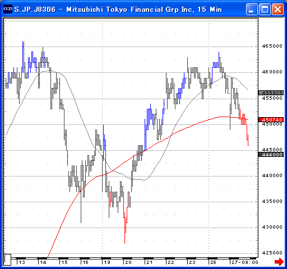Click the scroll box at bottom-left corner

tap(7, 259)
